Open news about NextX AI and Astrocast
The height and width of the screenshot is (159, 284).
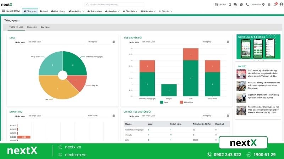point(264,86)
